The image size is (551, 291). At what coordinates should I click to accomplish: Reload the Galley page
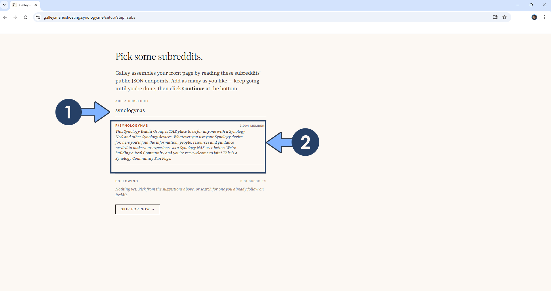(x=26, y=17)
